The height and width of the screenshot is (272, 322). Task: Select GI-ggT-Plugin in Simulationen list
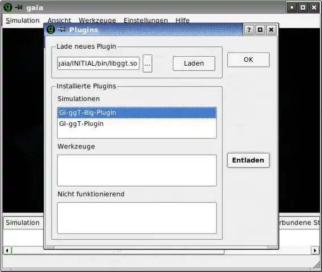[137, 124]
